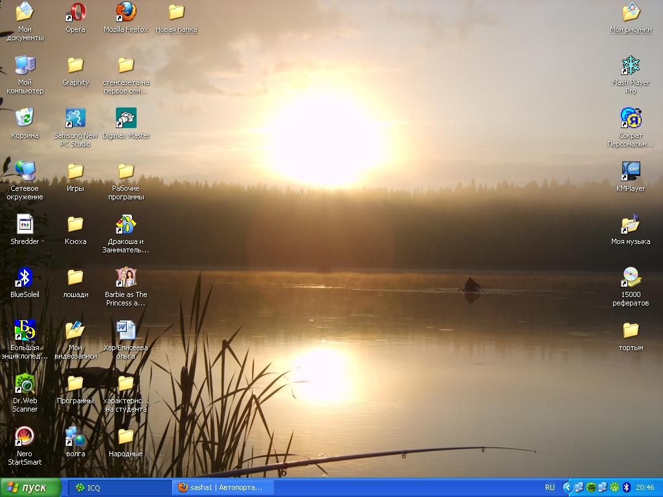This screenshot has width=663, height=497.
Task: Click the Dr.Web spider tray icon
Action: [591, 487]
